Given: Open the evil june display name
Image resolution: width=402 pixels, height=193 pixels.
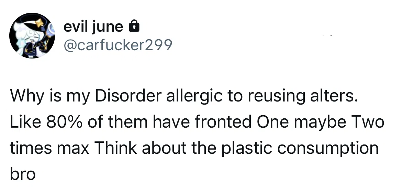Looking at the screenshot, I should pos(93,26).
